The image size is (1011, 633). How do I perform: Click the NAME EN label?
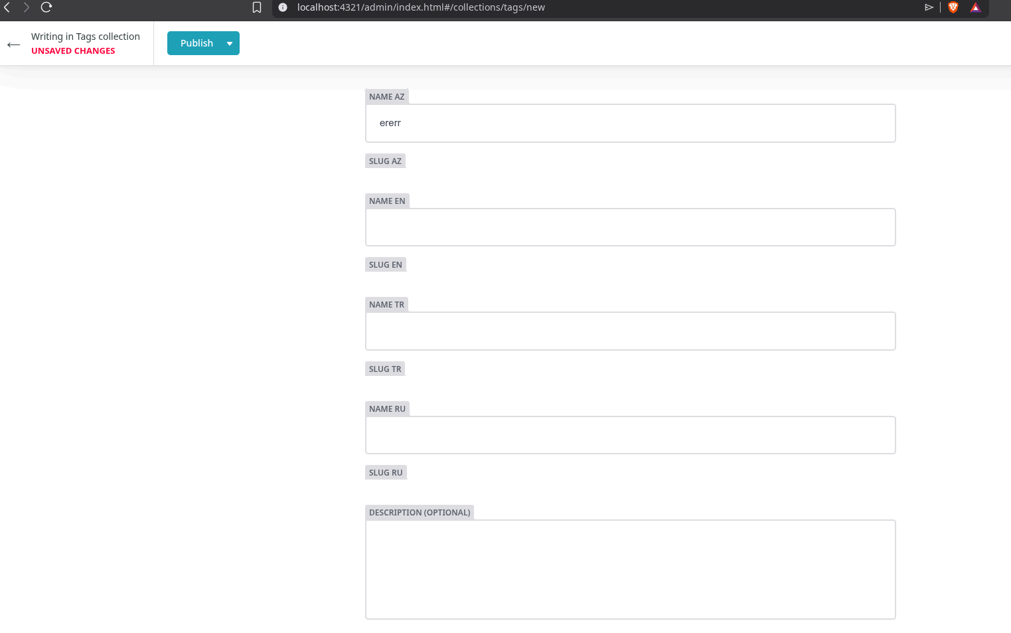387,201
